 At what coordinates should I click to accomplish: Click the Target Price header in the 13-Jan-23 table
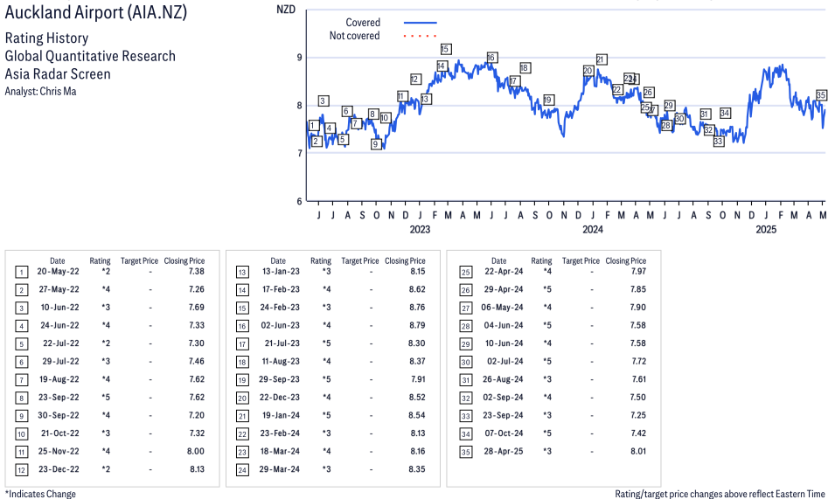click(360, 260)
